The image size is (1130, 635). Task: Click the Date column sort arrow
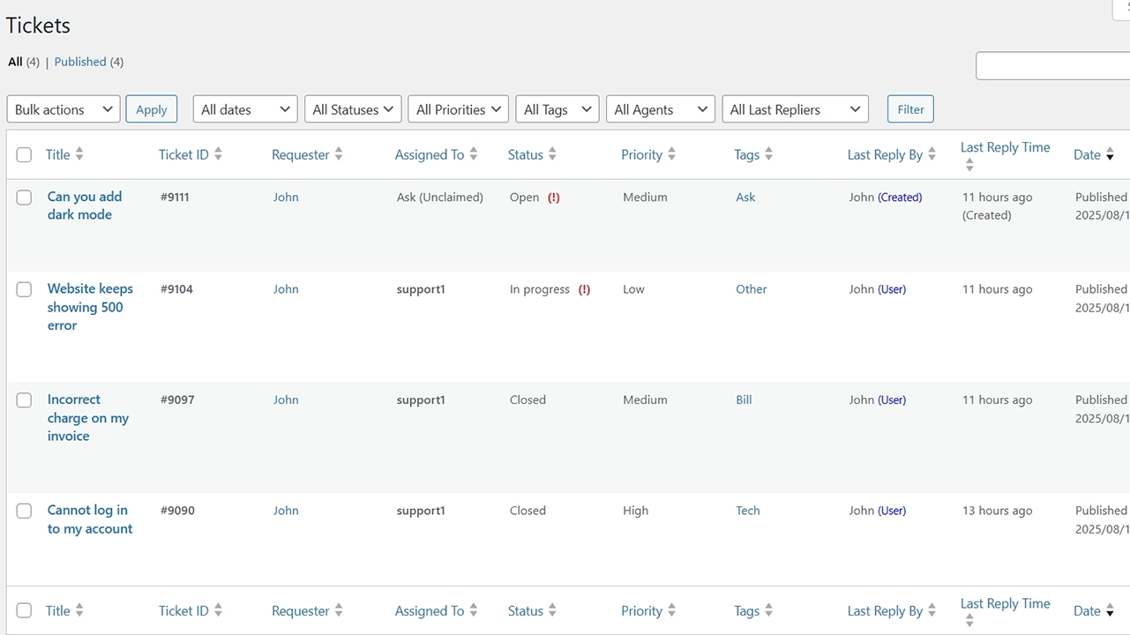click(x=1110, y=155)
